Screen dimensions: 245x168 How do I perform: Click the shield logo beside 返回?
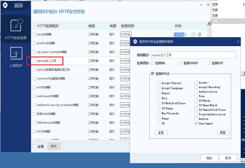[x=5, y=5]
